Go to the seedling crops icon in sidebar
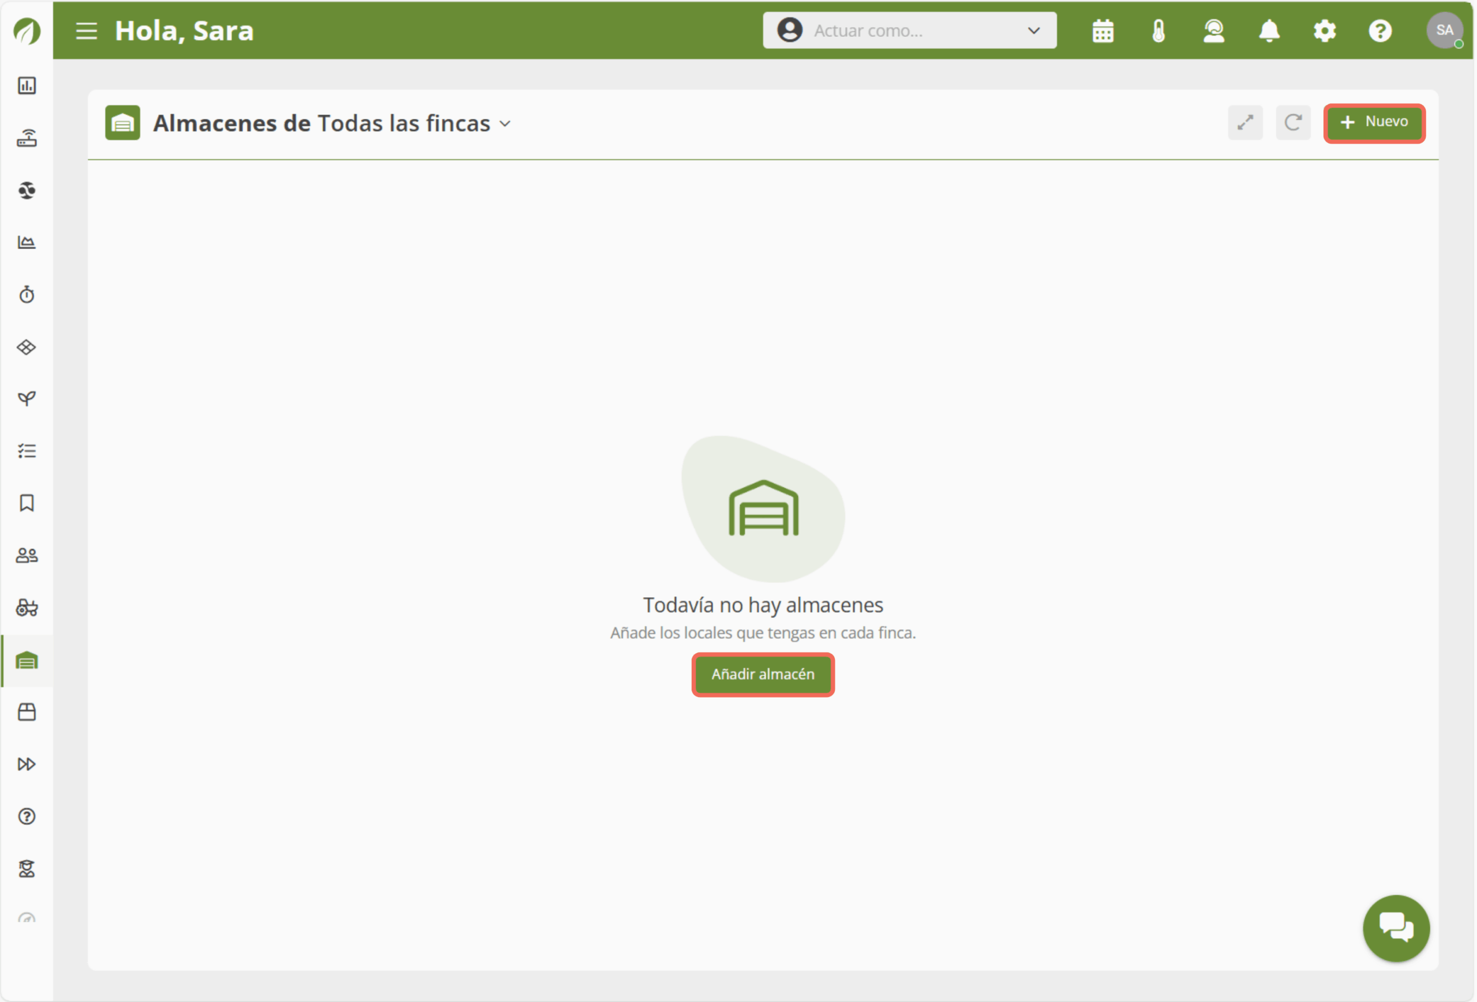This screenshot has height=1002, width=1477. click(27, 399)
